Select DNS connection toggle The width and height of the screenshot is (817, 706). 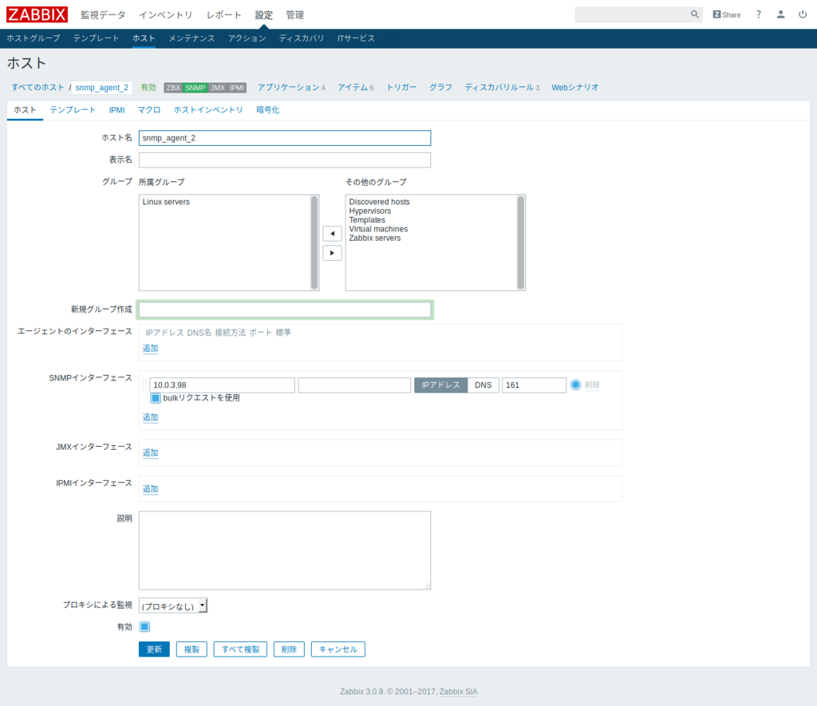click(483, 385)
